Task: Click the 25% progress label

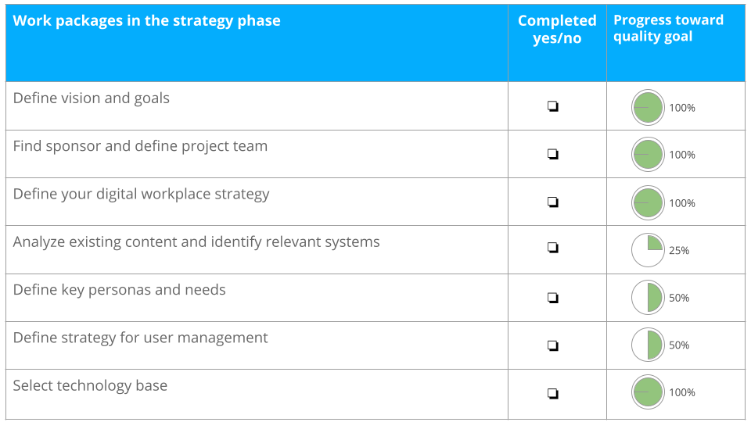Action: coord(679,251)
